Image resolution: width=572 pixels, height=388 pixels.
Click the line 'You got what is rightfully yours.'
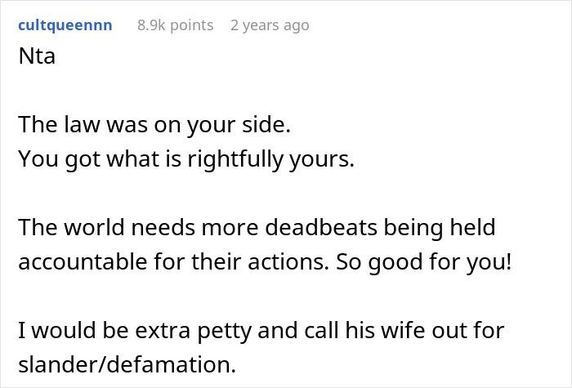click(186, 159)
